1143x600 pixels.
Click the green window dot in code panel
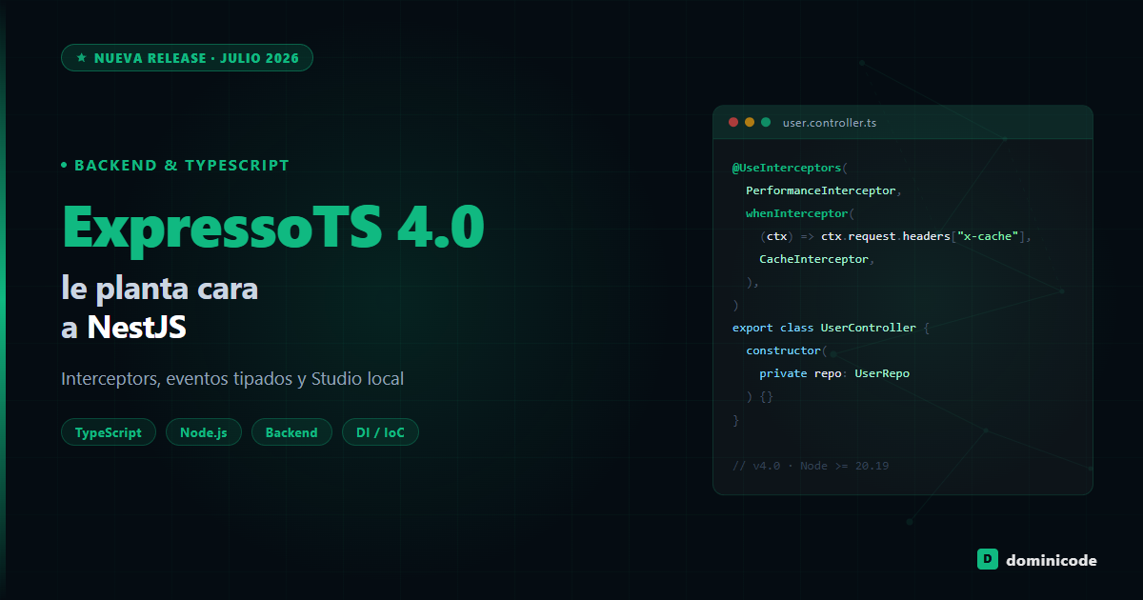click(x=766, y=122)
